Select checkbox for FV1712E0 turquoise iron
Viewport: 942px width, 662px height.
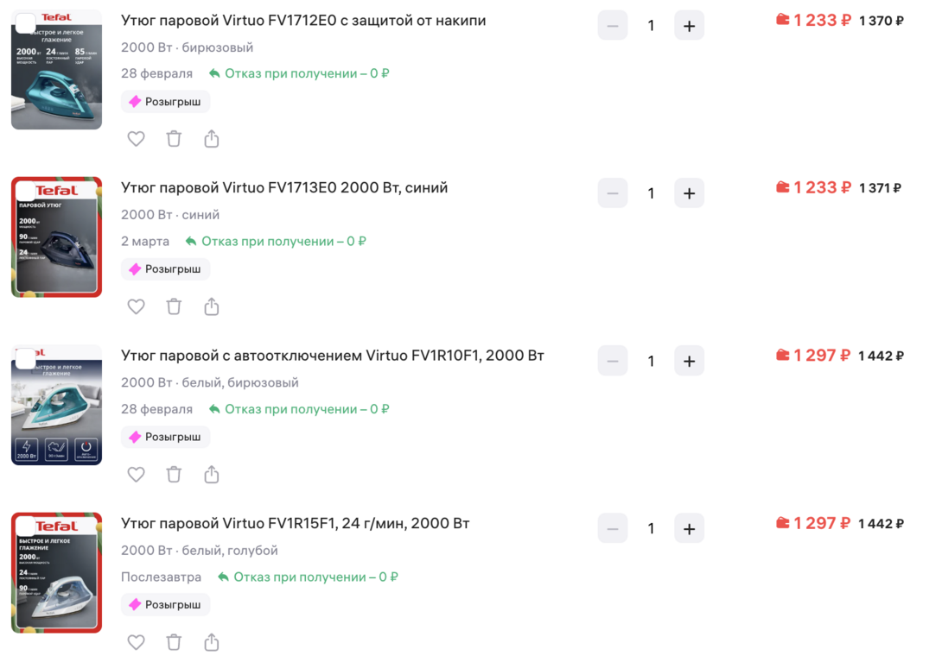coord(26,23)
